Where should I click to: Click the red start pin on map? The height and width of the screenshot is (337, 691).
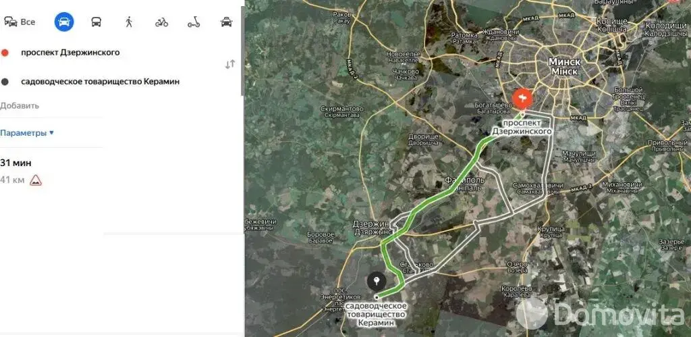point(522,99)
